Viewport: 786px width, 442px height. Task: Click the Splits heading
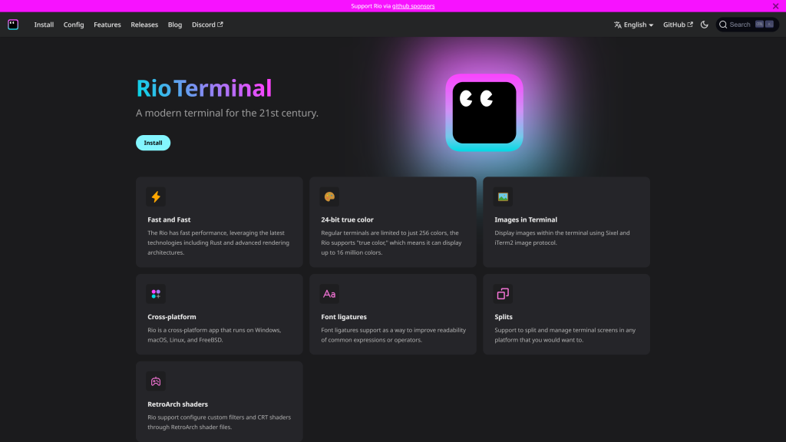pyautogui.click(x=504, y=317)
